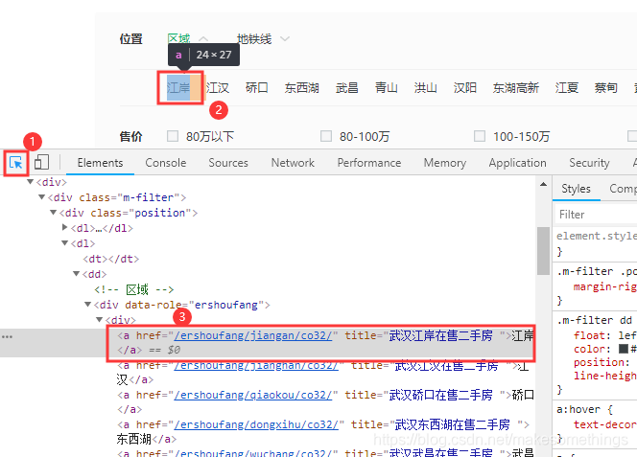Open the Sources tab
This screenshot has height=457, width=637.
[x=228, y=163]
